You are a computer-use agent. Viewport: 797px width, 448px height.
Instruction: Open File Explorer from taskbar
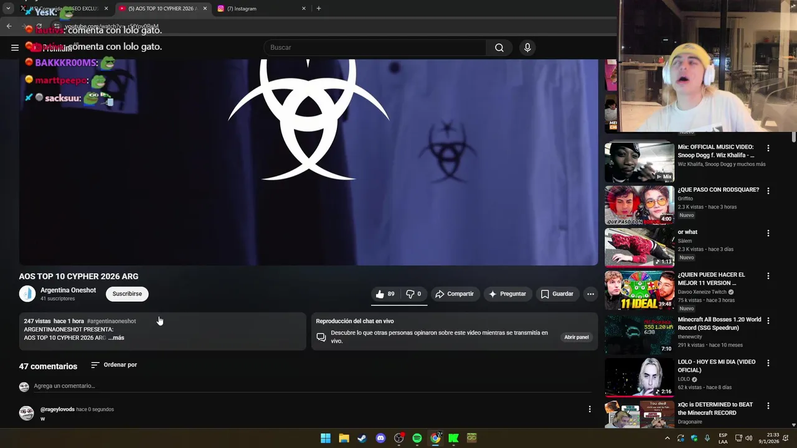coord(344,438)
